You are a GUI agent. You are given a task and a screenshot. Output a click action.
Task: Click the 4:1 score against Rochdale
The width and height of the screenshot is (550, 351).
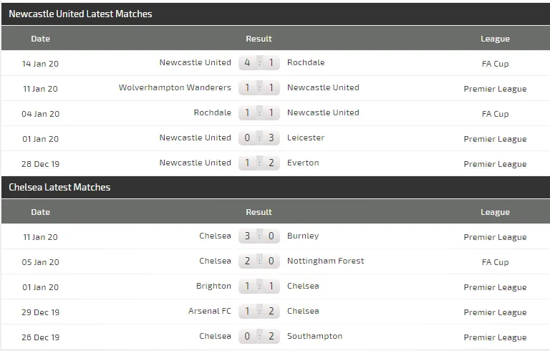point(259,63)
